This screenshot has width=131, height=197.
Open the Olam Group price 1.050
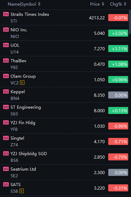click(x=99, y=80)
